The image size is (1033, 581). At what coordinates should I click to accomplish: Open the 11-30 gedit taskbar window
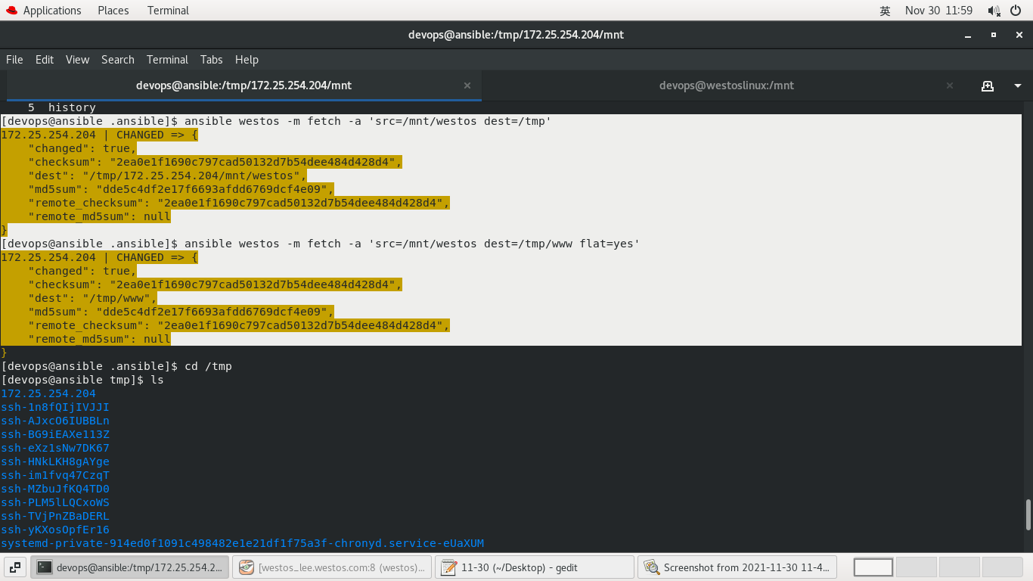(x=535, y=567)
